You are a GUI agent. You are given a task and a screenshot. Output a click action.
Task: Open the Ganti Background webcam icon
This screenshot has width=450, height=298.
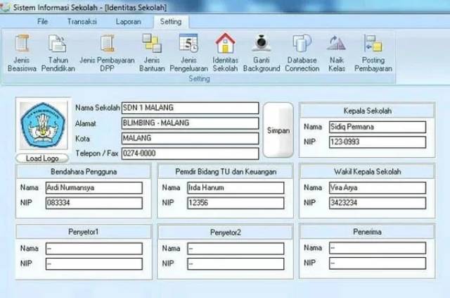click(261, 44)
